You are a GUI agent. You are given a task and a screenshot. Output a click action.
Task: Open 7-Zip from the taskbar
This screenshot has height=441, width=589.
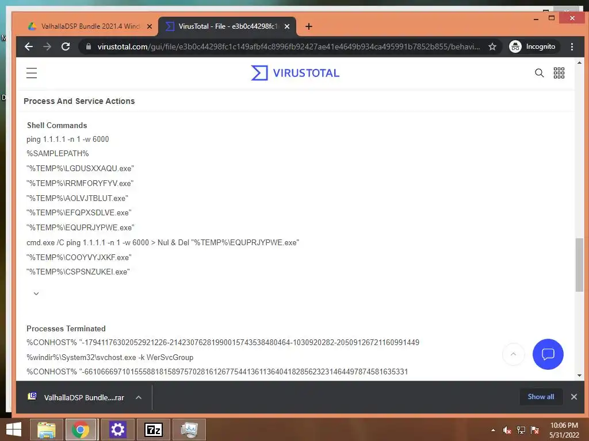tap(153, 430)
